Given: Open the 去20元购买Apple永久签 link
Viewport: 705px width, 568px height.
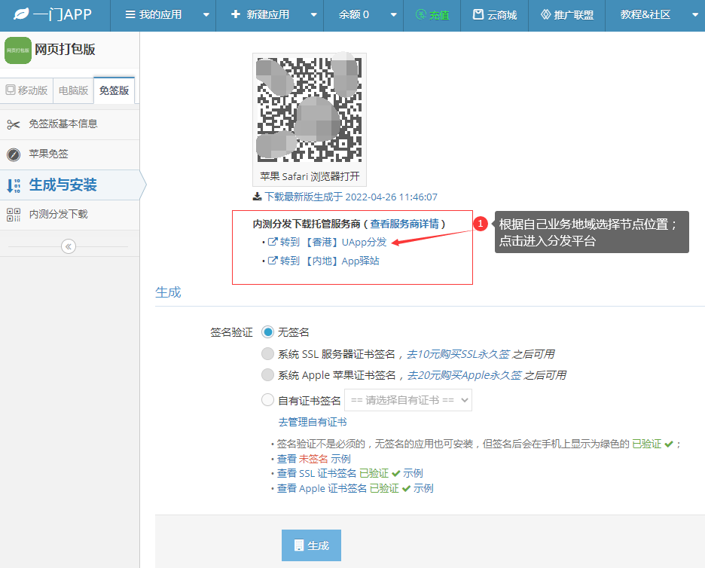Looking at the screenshot, I should click(465, 375).
